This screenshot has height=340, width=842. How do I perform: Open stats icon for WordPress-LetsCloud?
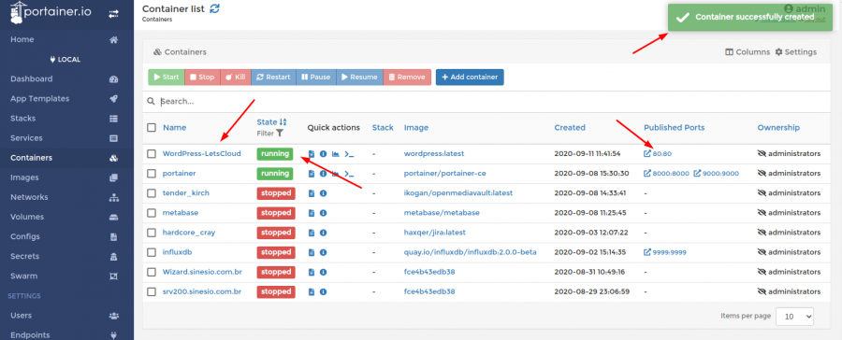pyautogui.click(x=336, y=154)
